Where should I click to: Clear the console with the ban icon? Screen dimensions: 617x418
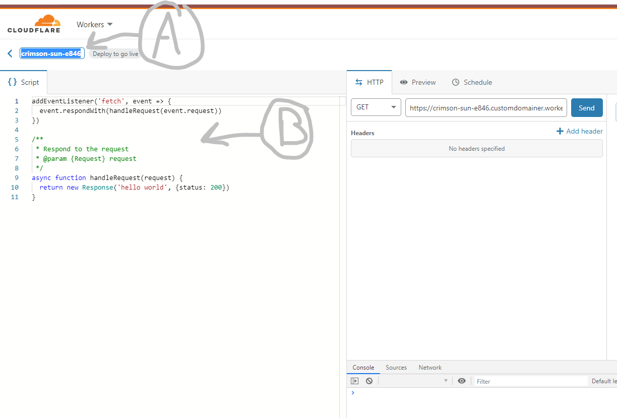point(369,381)
